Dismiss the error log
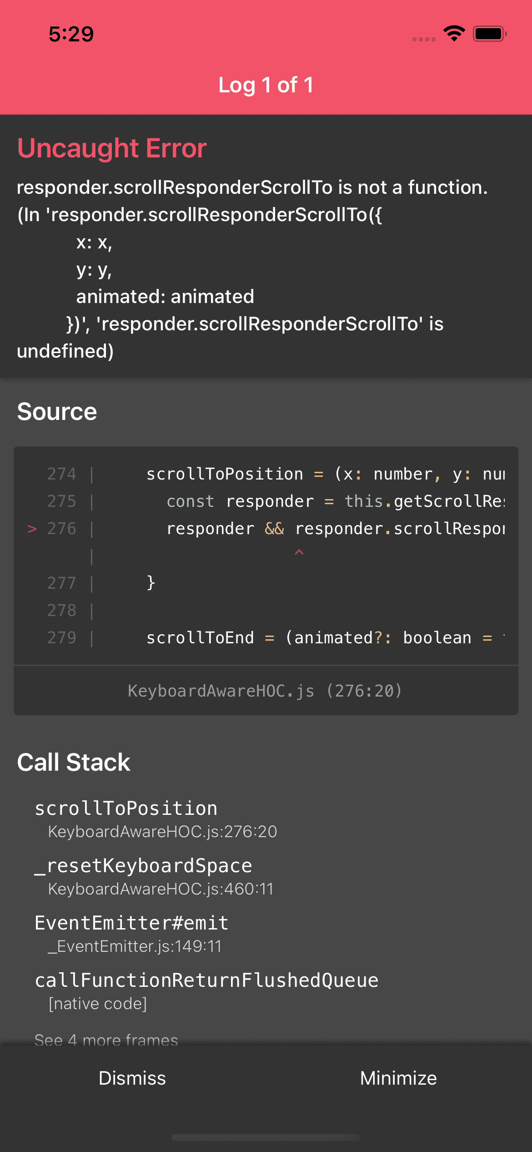The height and width of the screenshot is (1152, 532). coord(132,1078)
